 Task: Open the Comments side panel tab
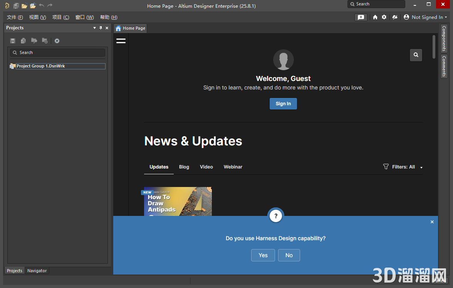coord(444,66)
